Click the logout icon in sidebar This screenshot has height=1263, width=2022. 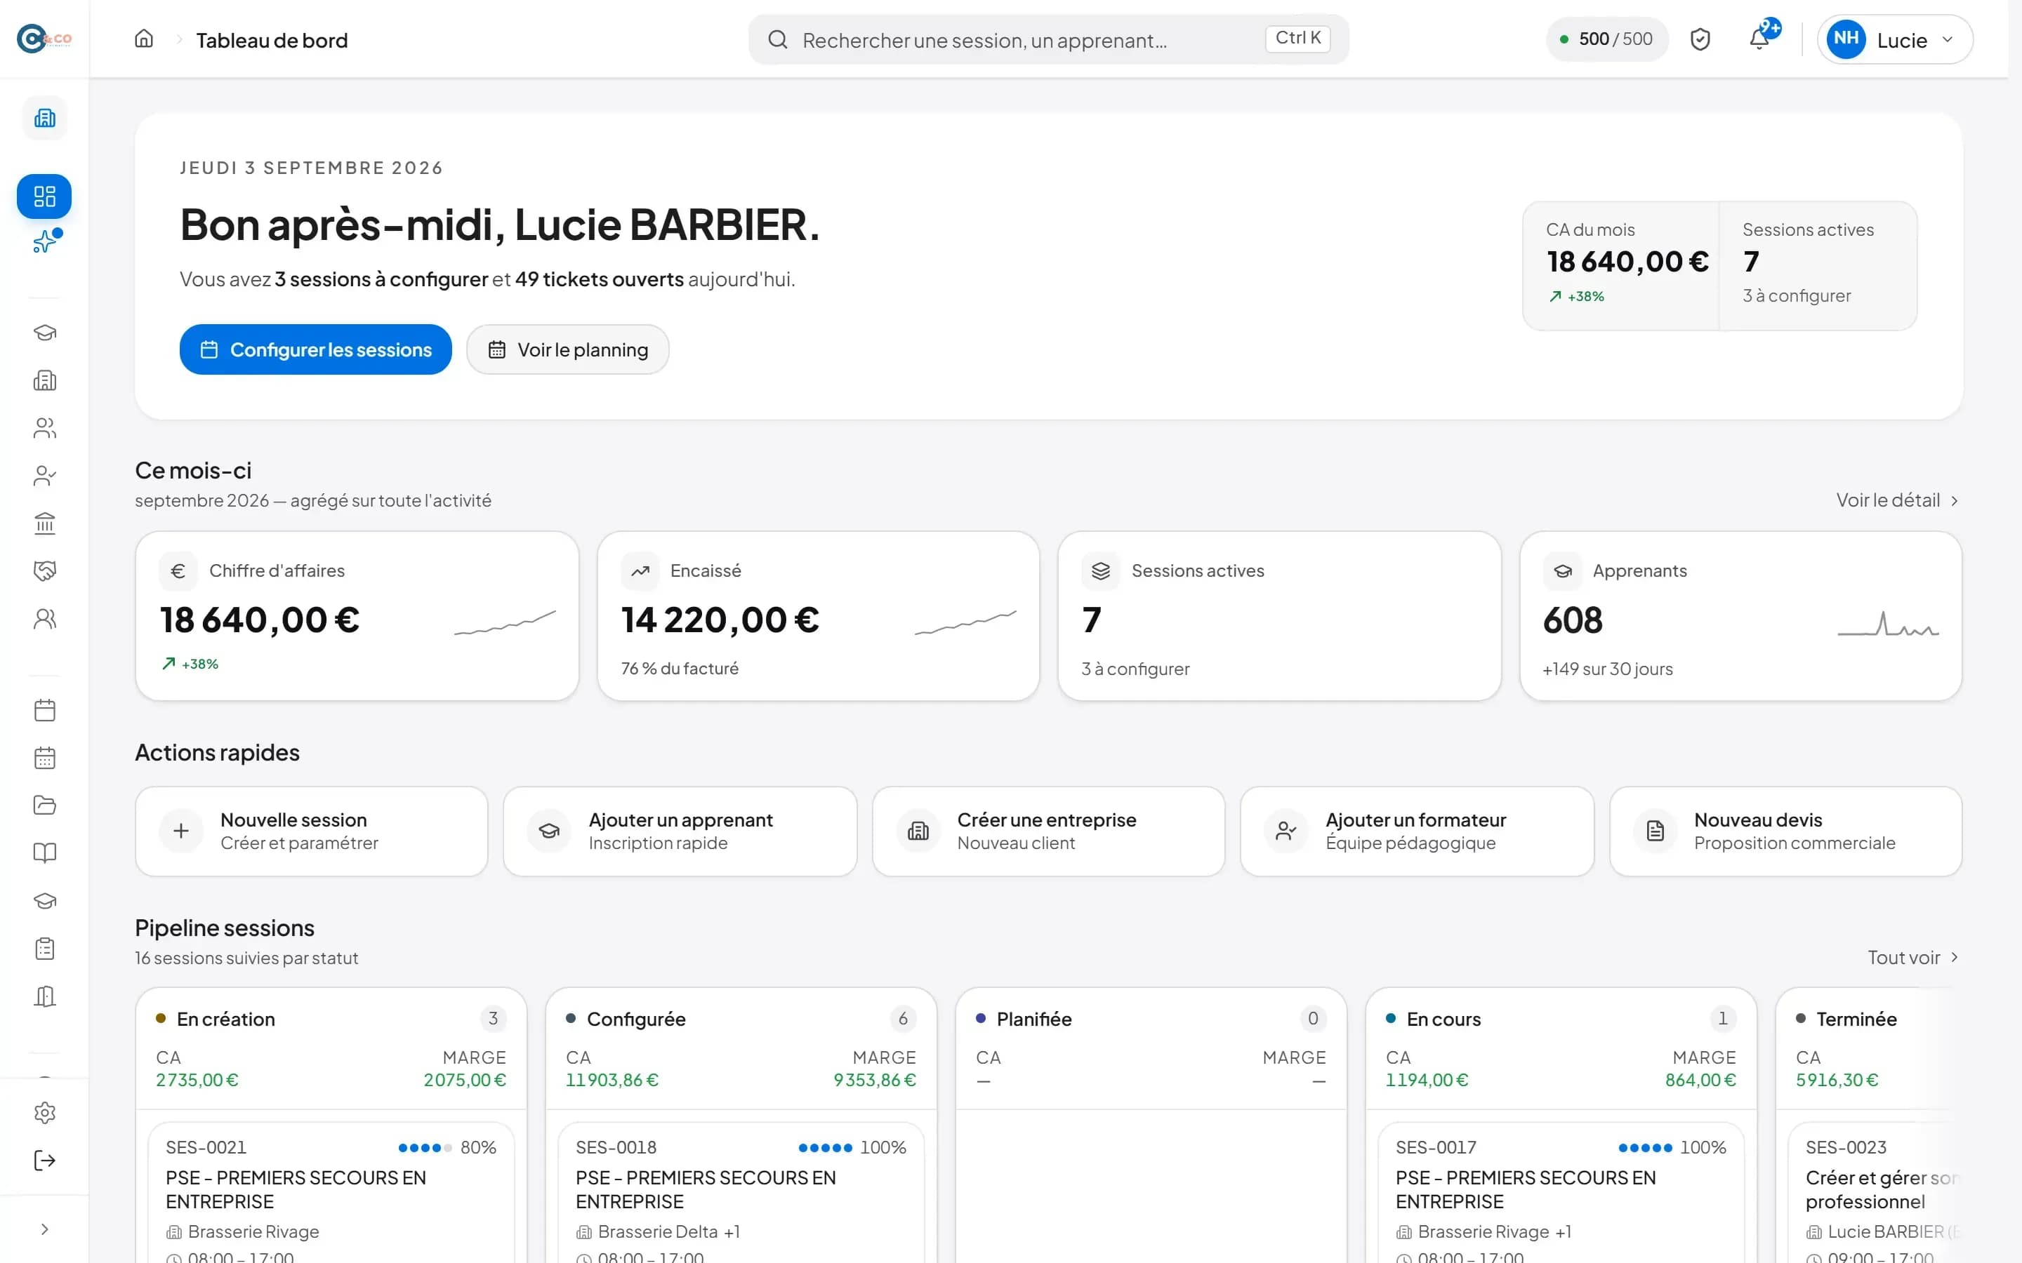pyautogui.click(x=44, y=1161)
